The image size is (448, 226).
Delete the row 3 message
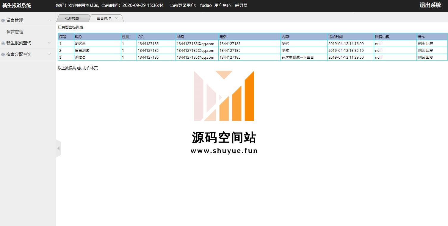(x=421, y=57)
